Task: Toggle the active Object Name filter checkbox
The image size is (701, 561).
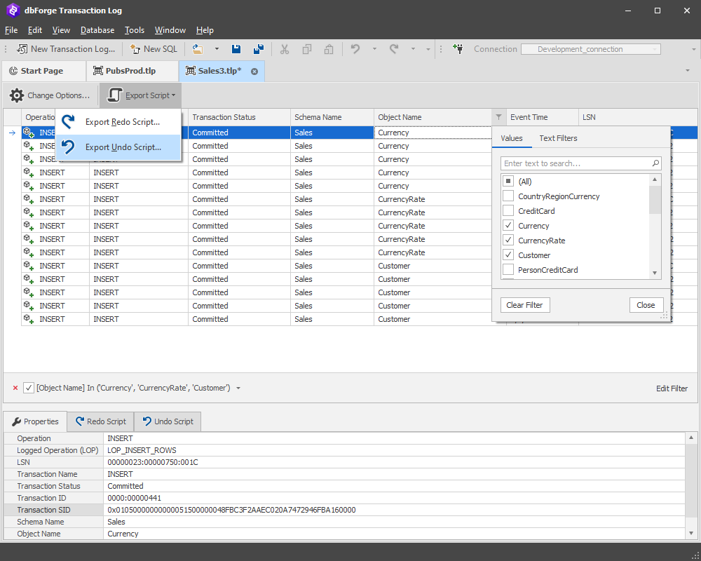Action: [29, 388]
